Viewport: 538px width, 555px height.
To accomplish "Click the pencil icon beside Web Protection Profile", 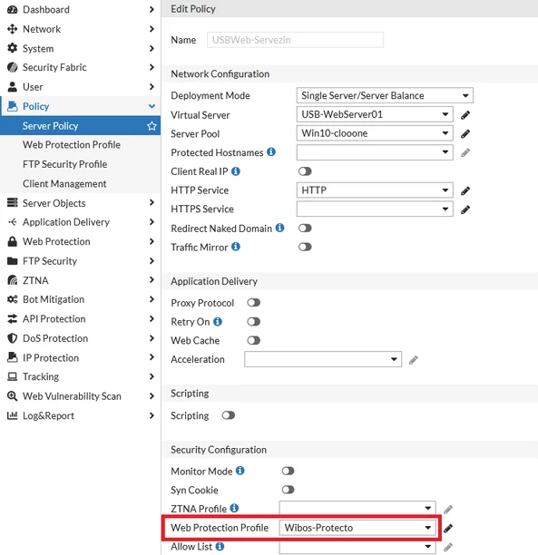I will pyautogui.click(x=447, y=528).
